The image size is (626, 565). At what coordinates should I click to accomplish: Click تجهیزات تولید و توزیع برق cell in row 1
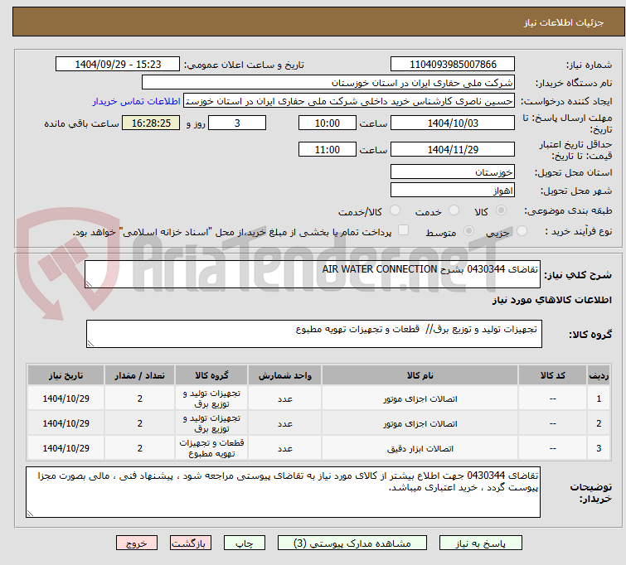pyautogui.click(x=211, y=398)
